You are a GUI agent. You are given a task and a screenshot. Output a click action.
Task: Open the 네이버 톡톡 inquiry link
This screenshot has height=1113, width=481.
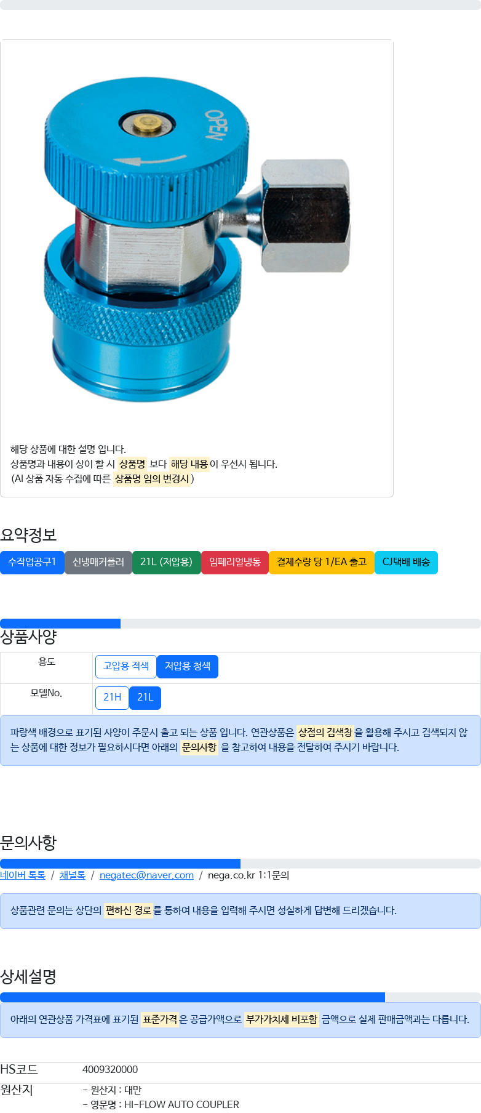tap(23, 875)
